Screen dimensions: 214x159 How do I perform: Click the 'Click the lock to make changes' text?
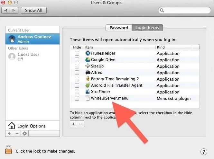tap(45, 151)
